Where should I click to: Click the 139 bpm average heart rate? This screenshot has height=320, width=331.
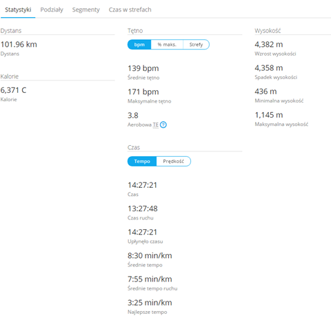coord(143,68)
